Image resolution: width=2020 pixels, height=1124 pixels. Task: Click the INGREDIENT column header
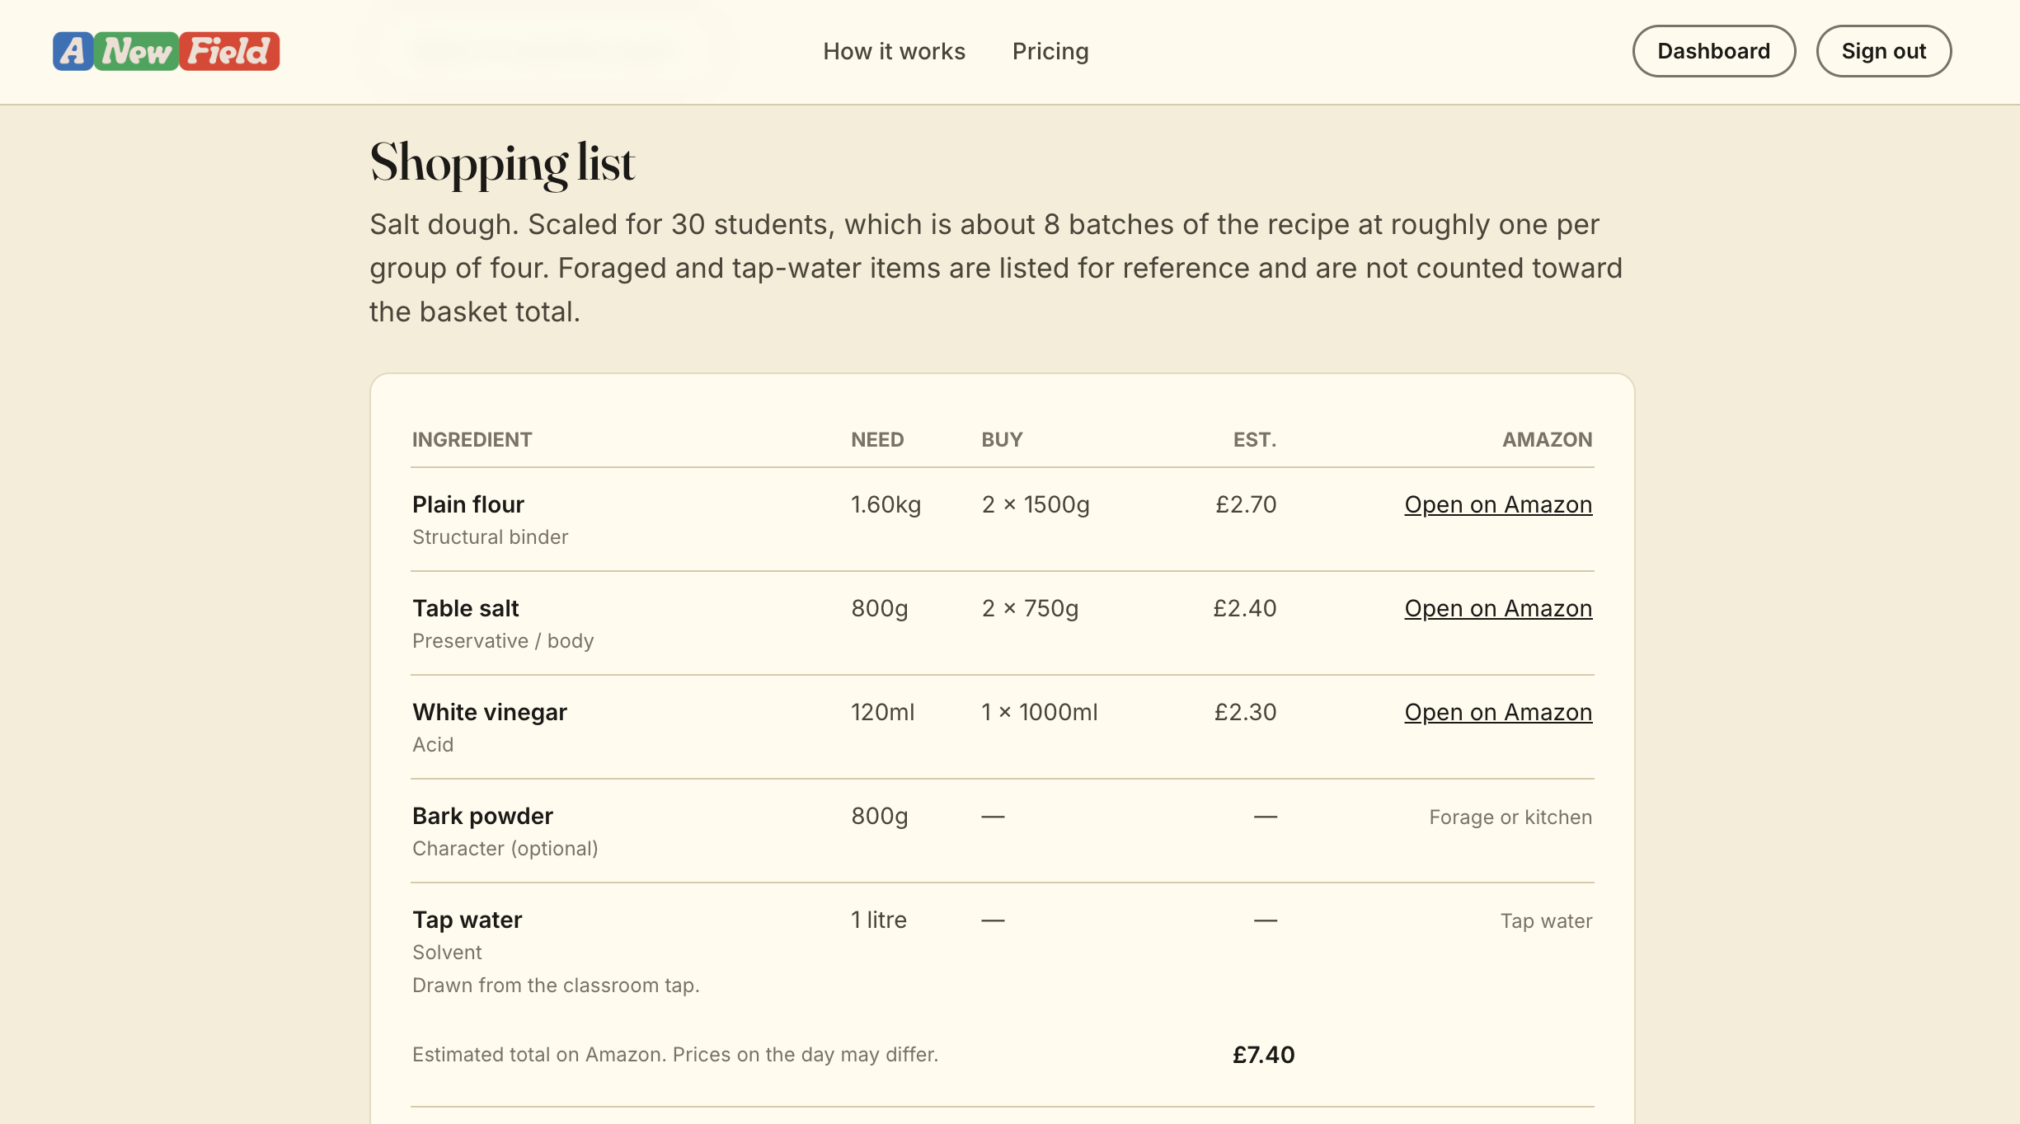tap(472, 439)
